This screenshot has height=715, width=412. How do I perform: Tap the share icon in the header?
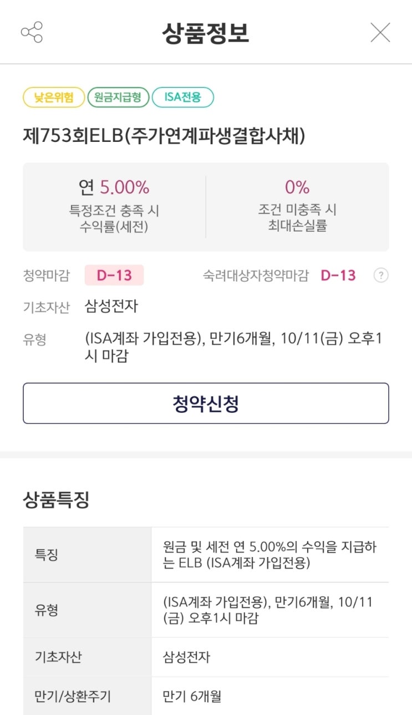tap(32, 32)
